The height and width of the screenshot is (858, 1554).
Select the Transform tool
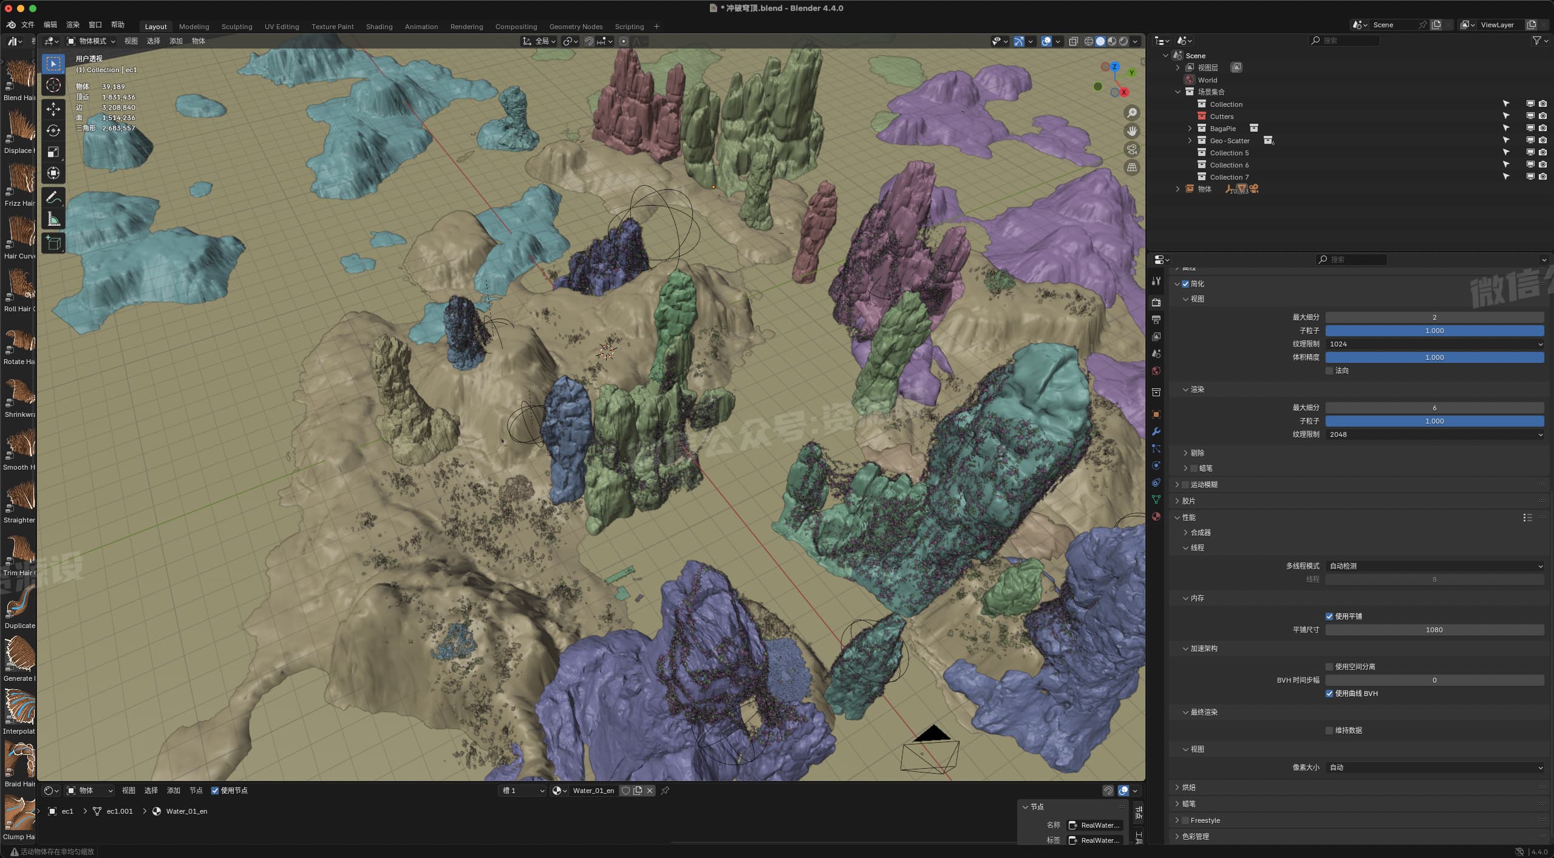pyautogui.click(x=53, y=173)
